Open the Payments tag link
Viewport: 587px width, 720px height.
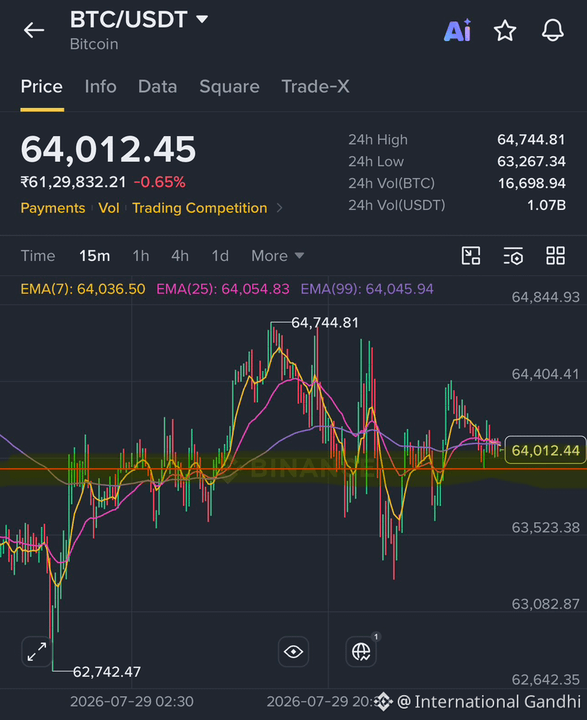[x=52, y=208]
